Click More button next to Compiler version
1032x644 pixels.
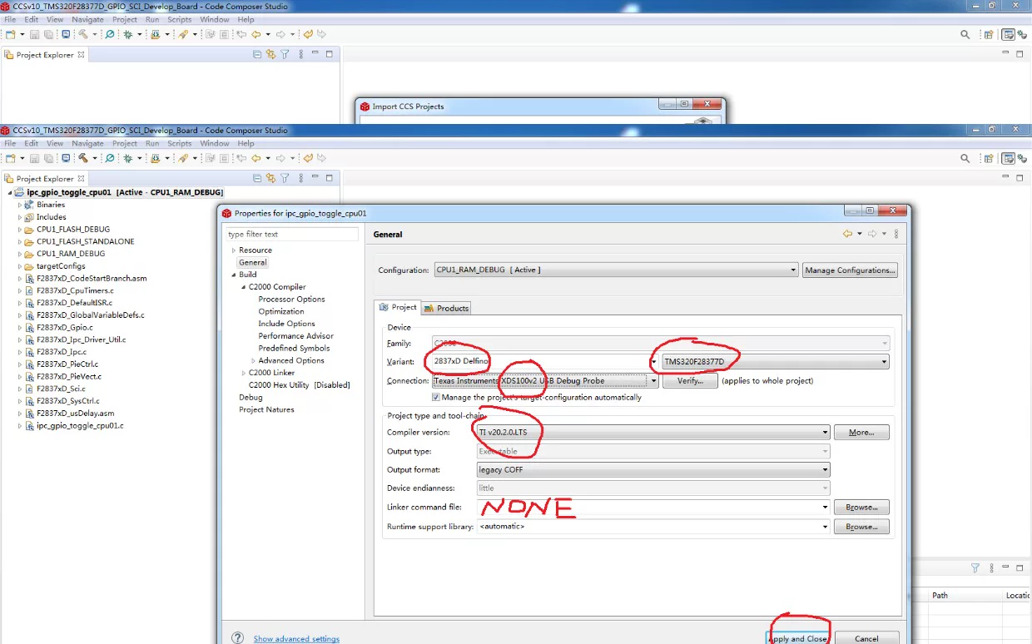coord(861,433)
